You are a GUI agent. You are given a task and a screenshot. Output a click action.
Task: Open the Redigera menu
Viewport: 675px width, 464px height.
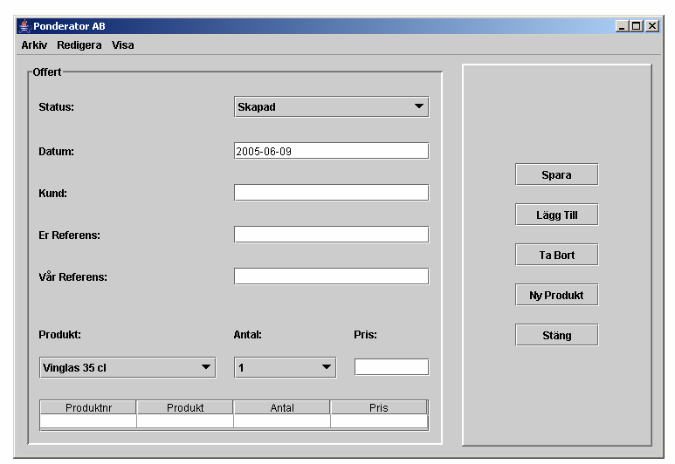tap(79, 45)
